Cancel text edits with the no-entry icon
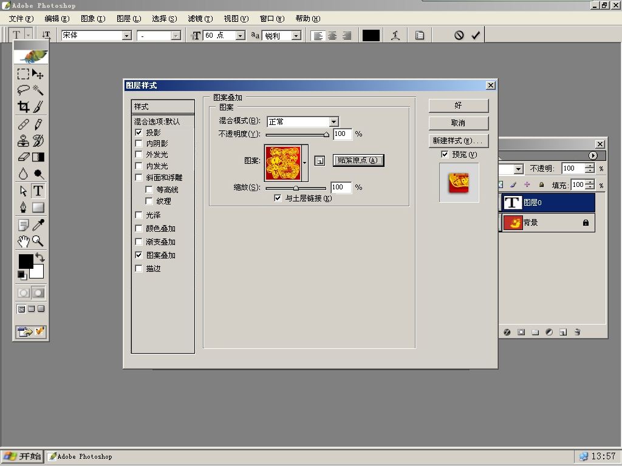The width and height of the screenshot is (622, 466). (459, 36)
